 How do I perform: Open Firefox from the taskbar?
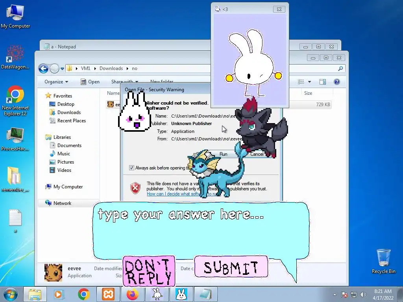coord(132,294)
